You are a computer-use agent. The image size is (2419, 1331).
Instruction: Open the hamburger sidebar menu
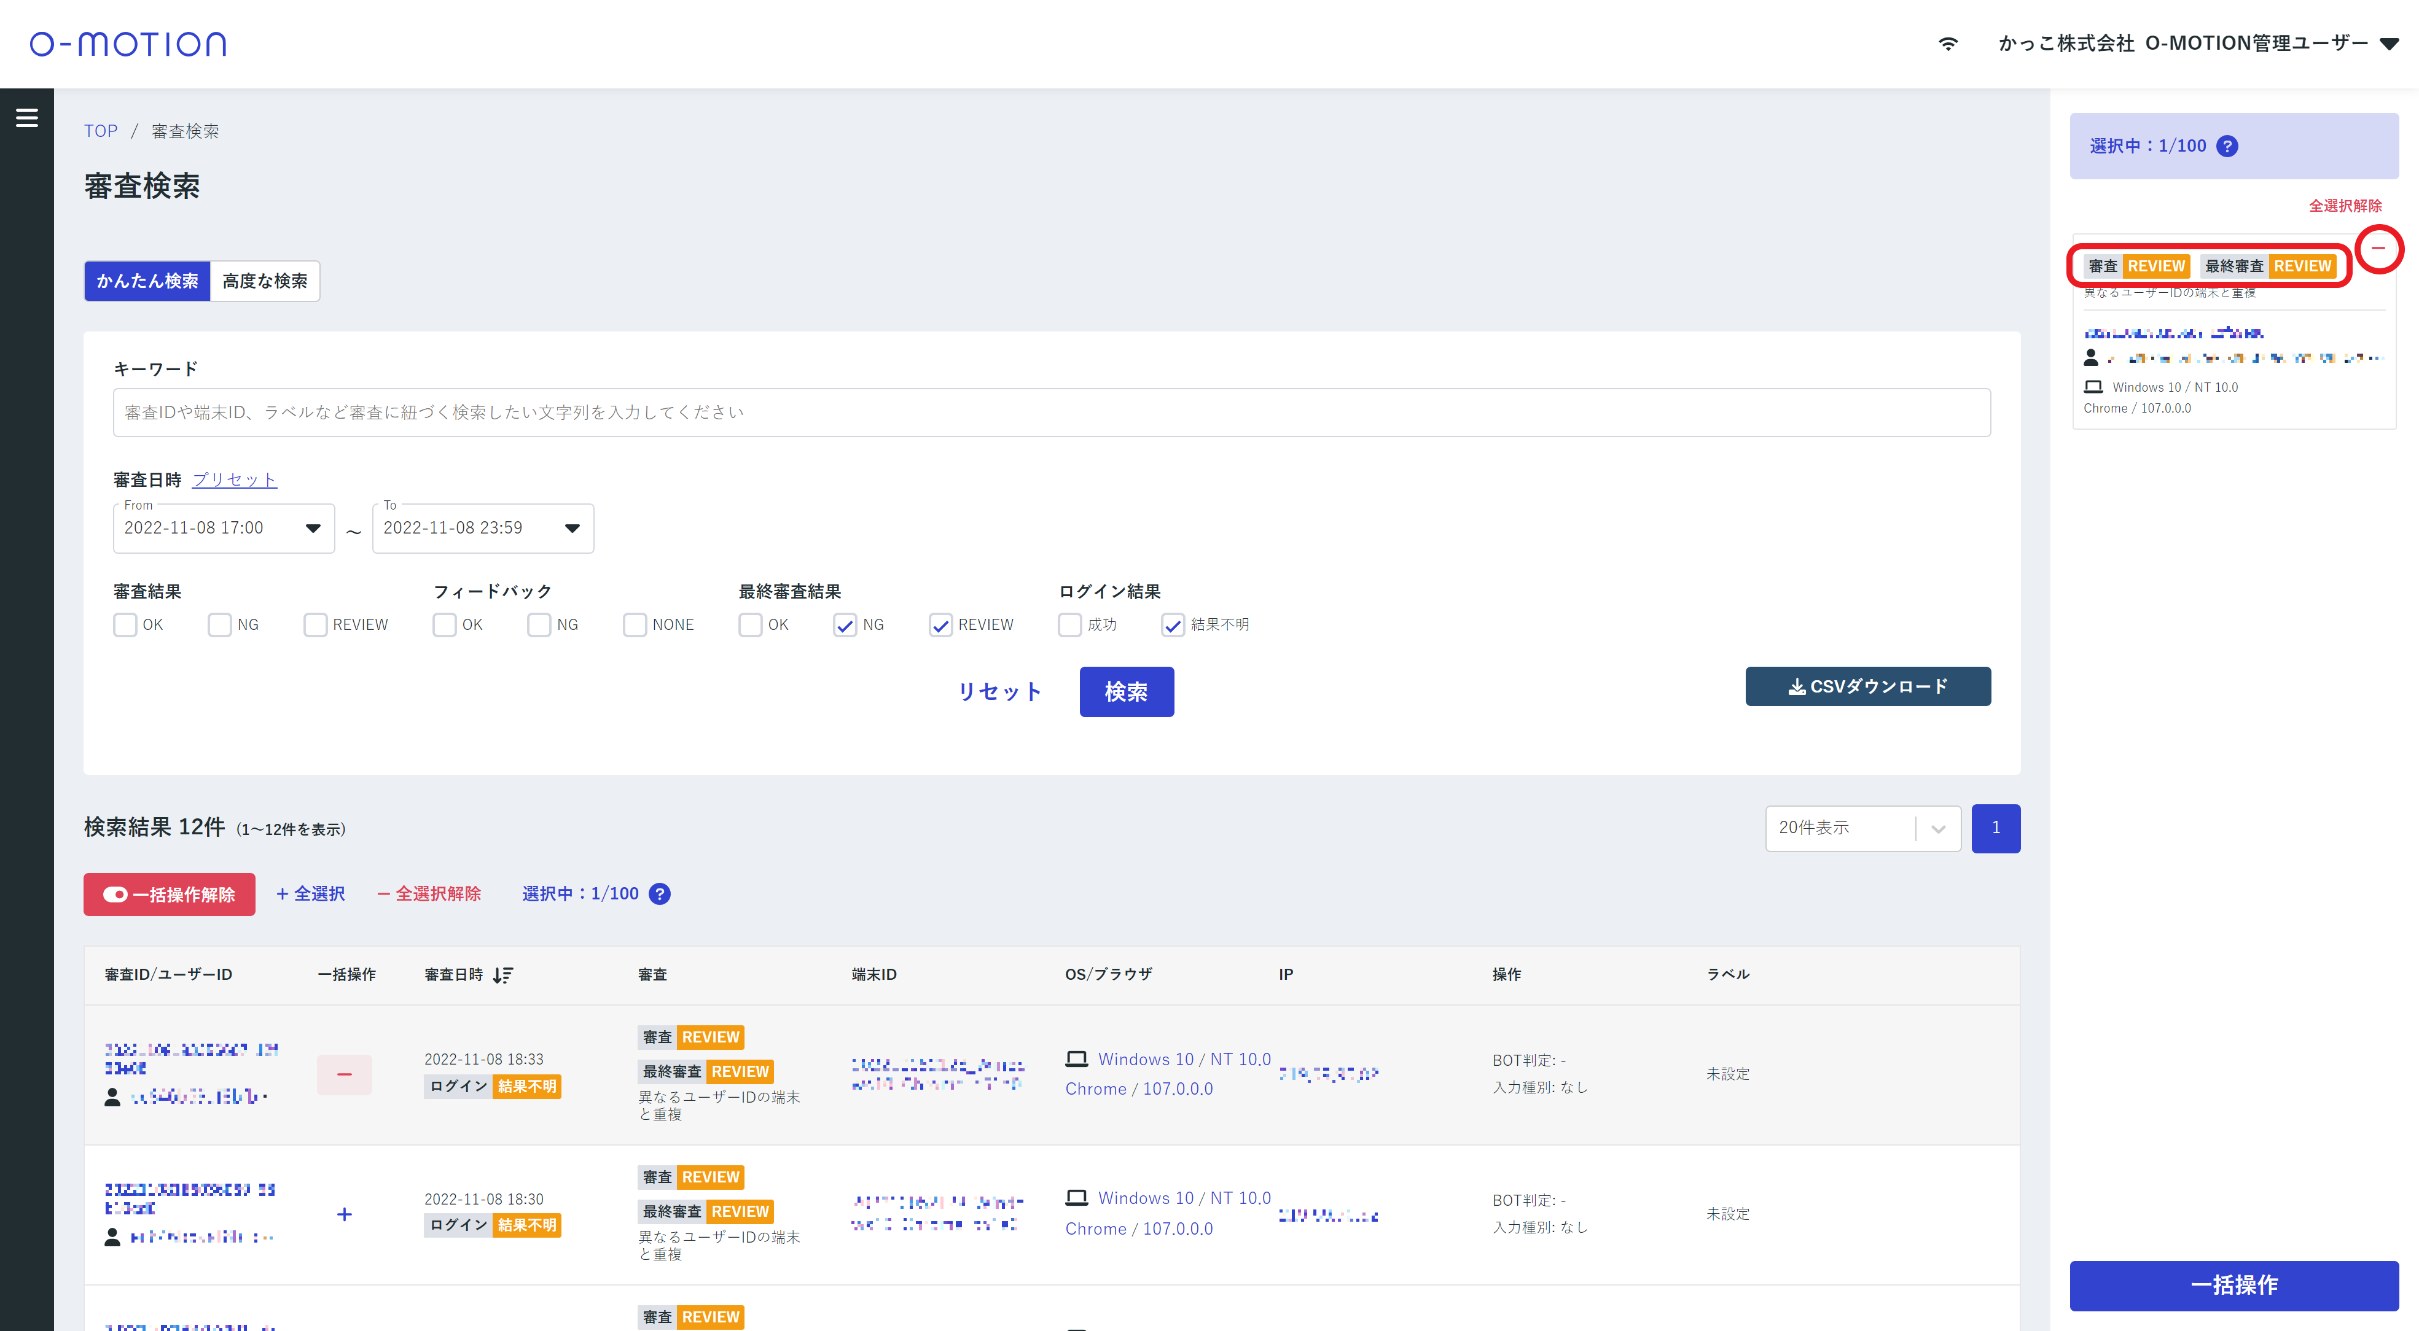click(26, 117)
